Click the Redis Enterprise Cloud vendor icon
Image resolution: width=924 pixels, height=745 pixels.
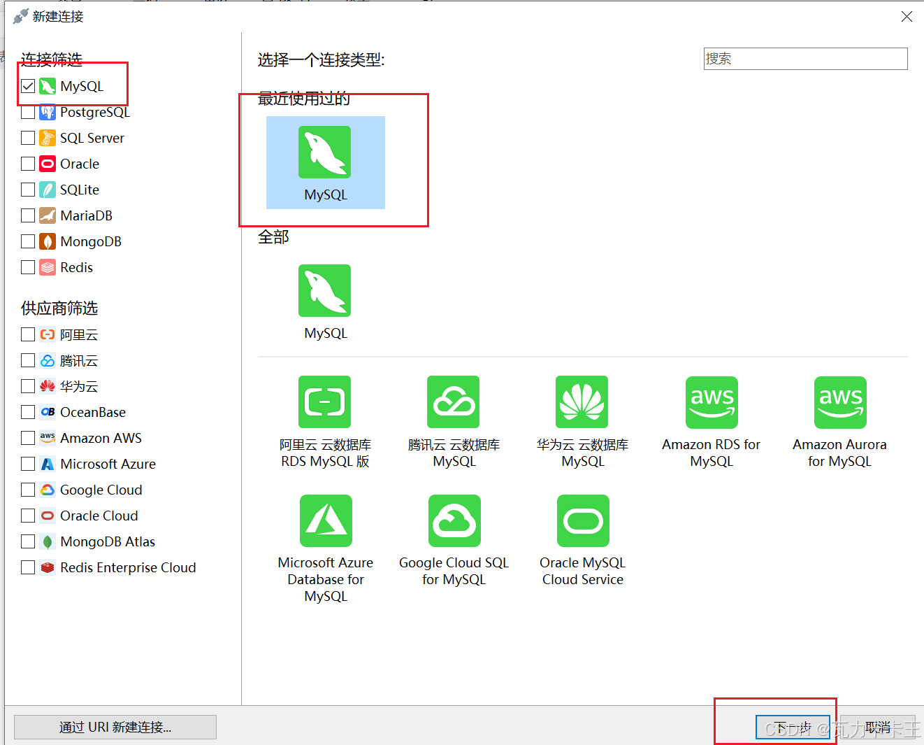point(48,567)
